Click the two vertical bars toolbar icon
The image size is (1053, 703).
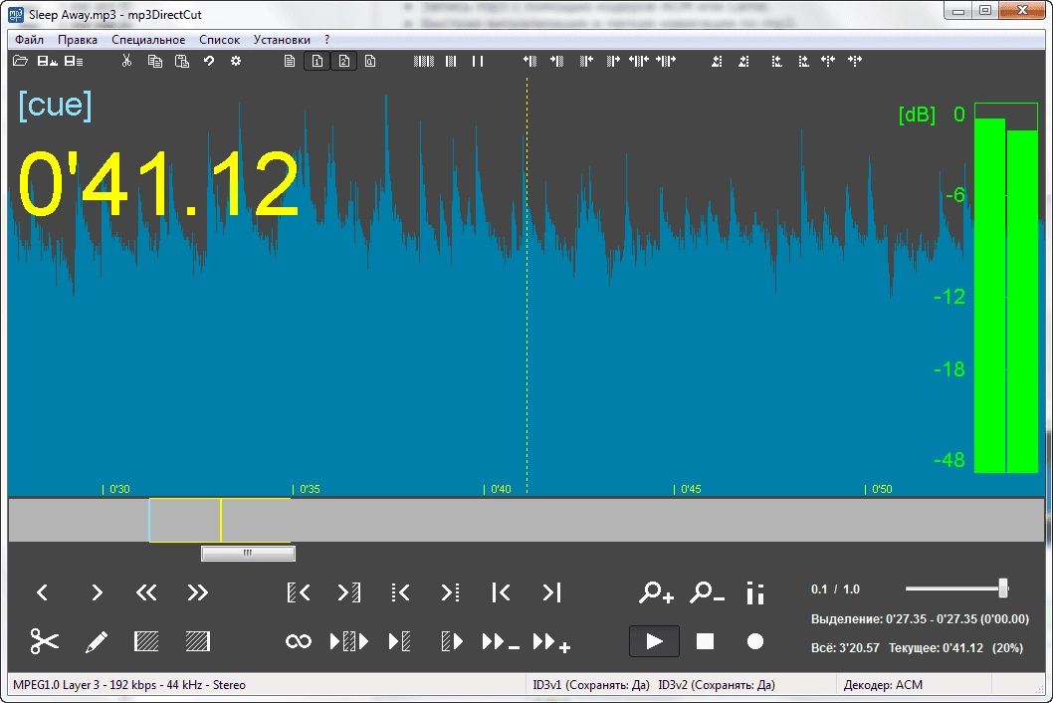tap(478, 61)
